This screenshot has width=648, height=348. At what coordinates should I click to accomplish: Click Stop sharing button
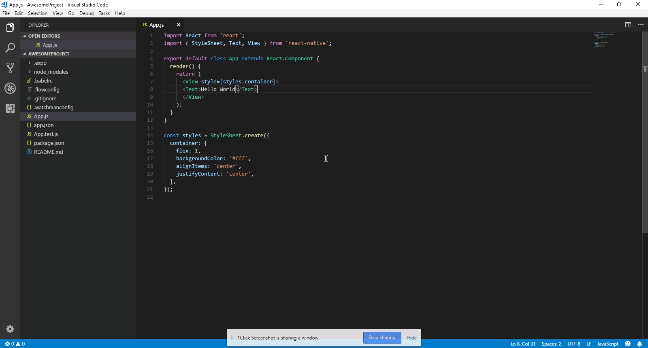click(382, 337)
